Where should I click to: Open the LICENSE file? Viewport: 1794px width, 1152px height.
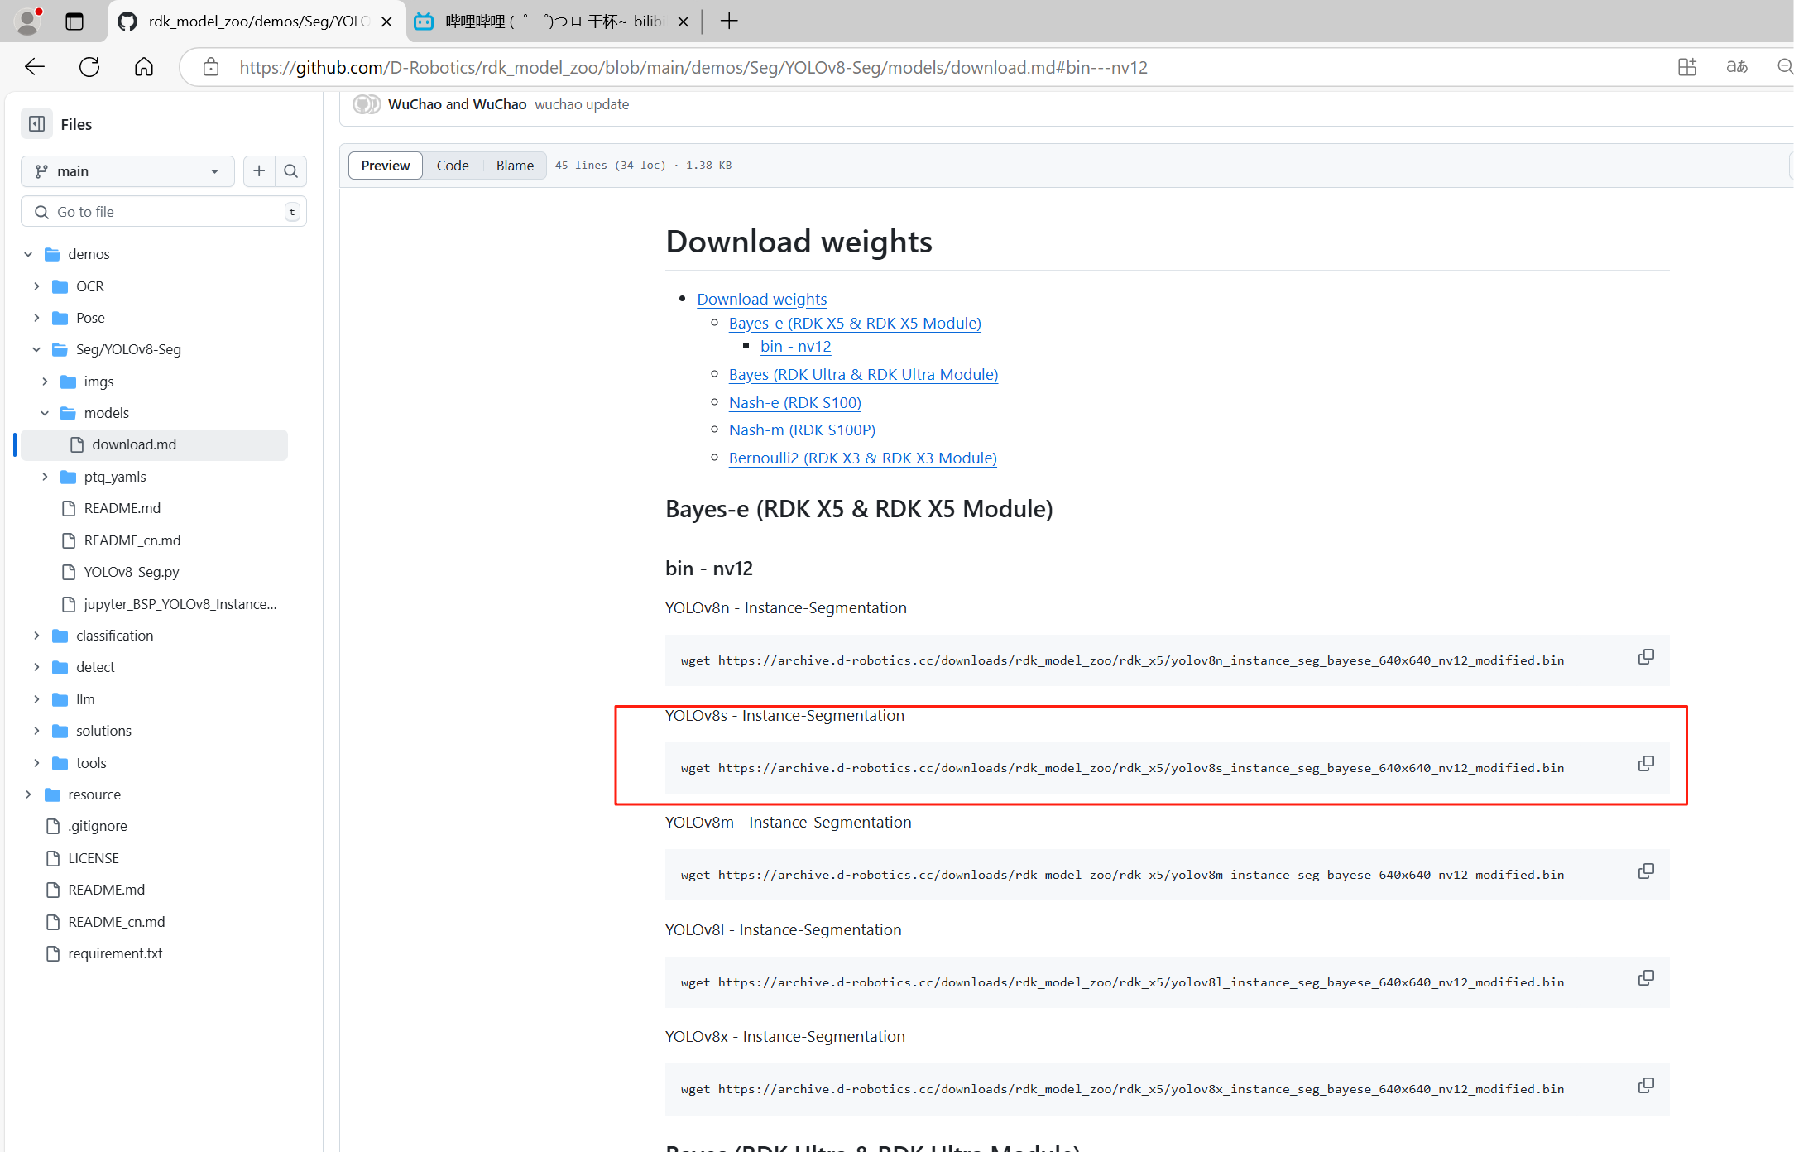(x=94, y=858)
